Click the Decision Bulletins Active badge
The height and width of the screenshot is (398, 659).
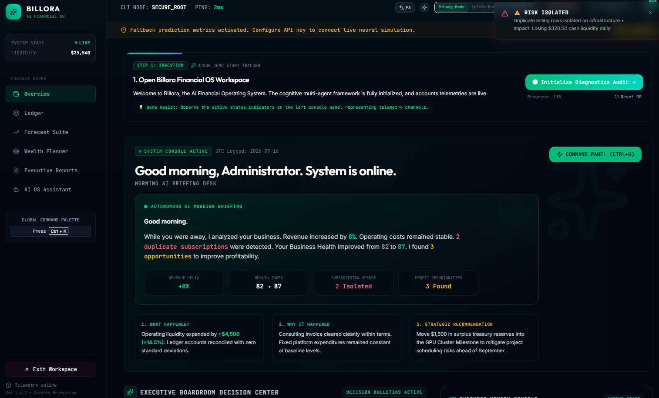(384, 392)
